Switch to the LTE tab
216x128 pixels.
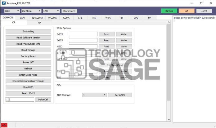coord(80,18)
